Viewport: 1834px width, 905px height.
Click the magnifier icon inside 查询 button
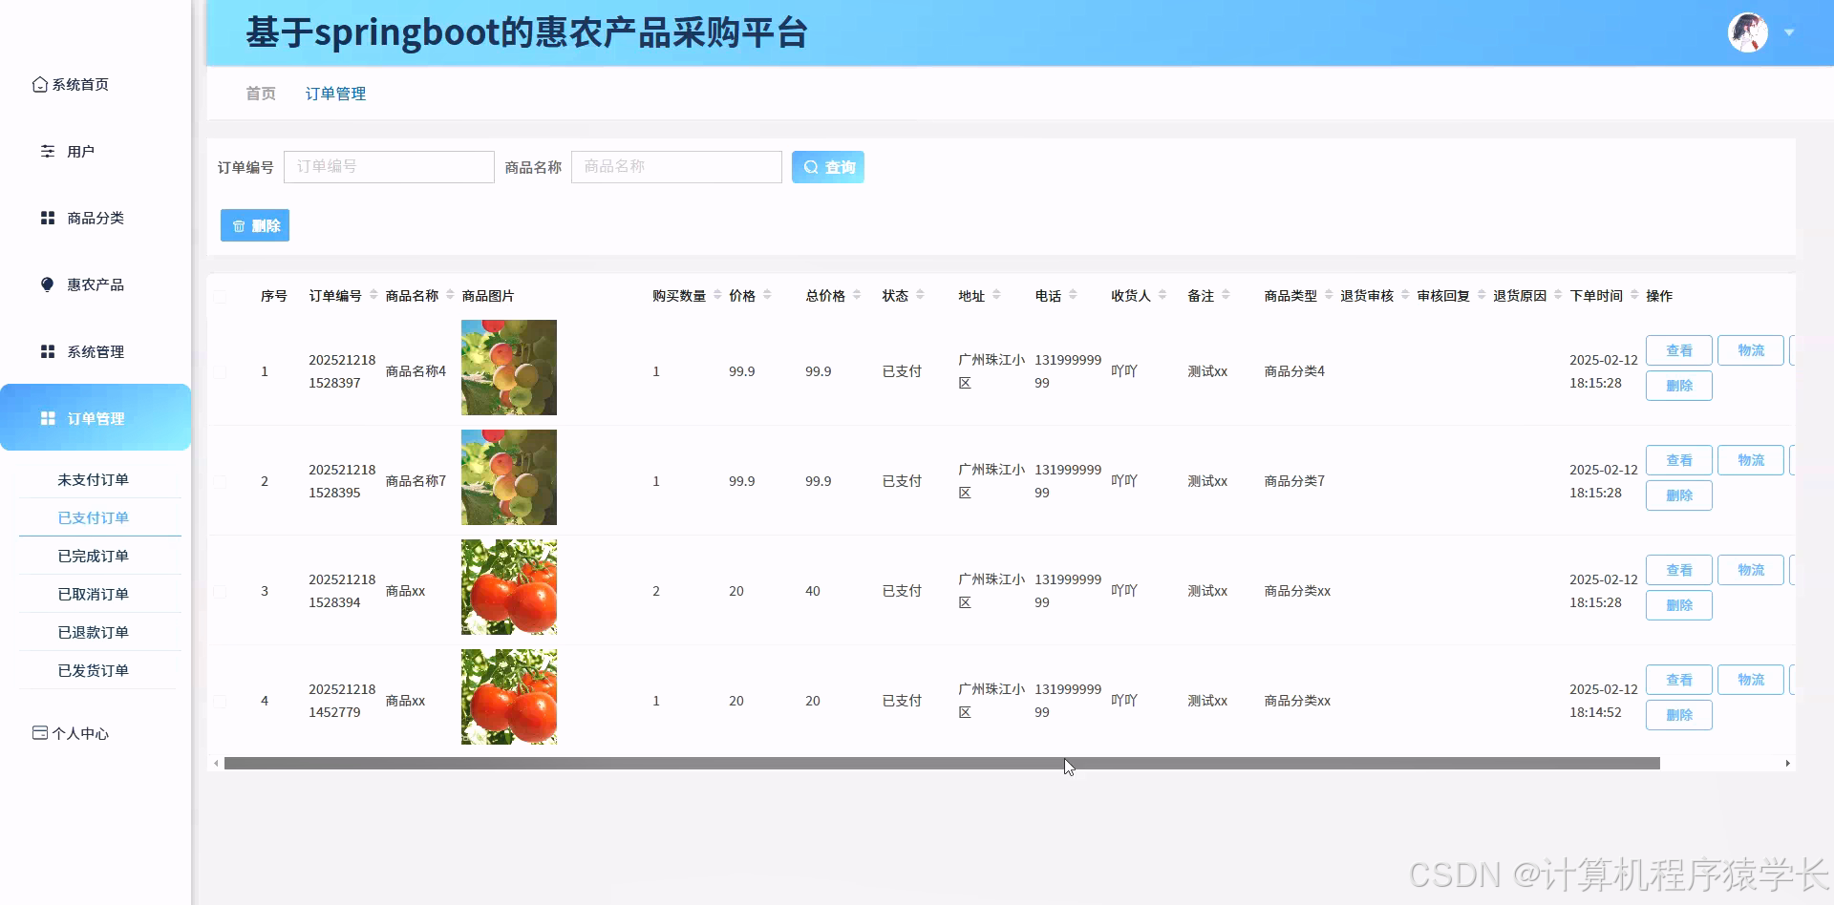811,167
